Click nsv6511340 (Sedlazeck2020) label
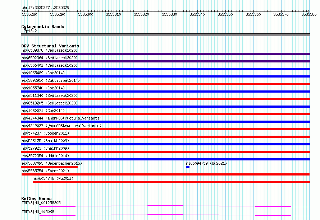The width and height of the screenshot is (320, 220). 50,95
